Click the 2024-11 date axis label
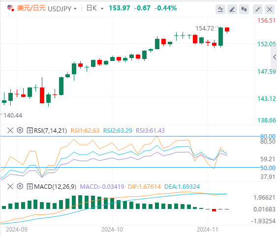The width and height of the screenshot is (277, 236). click(208, 230)
